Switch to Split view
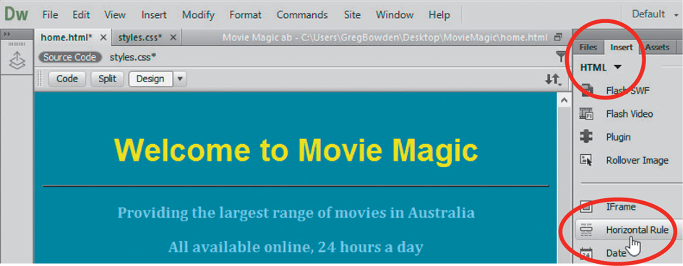The width and height of the screenshot is (683, 266). (107, 79)
